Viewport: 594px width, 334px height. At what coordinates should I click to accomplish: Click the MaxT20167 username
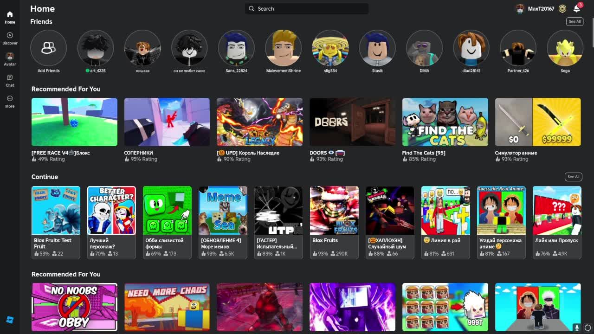point(541,9)
